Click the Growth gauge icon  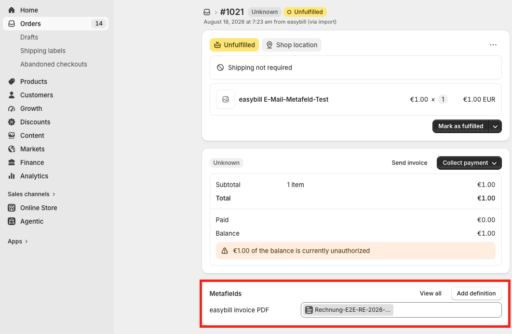pos(12,108)
